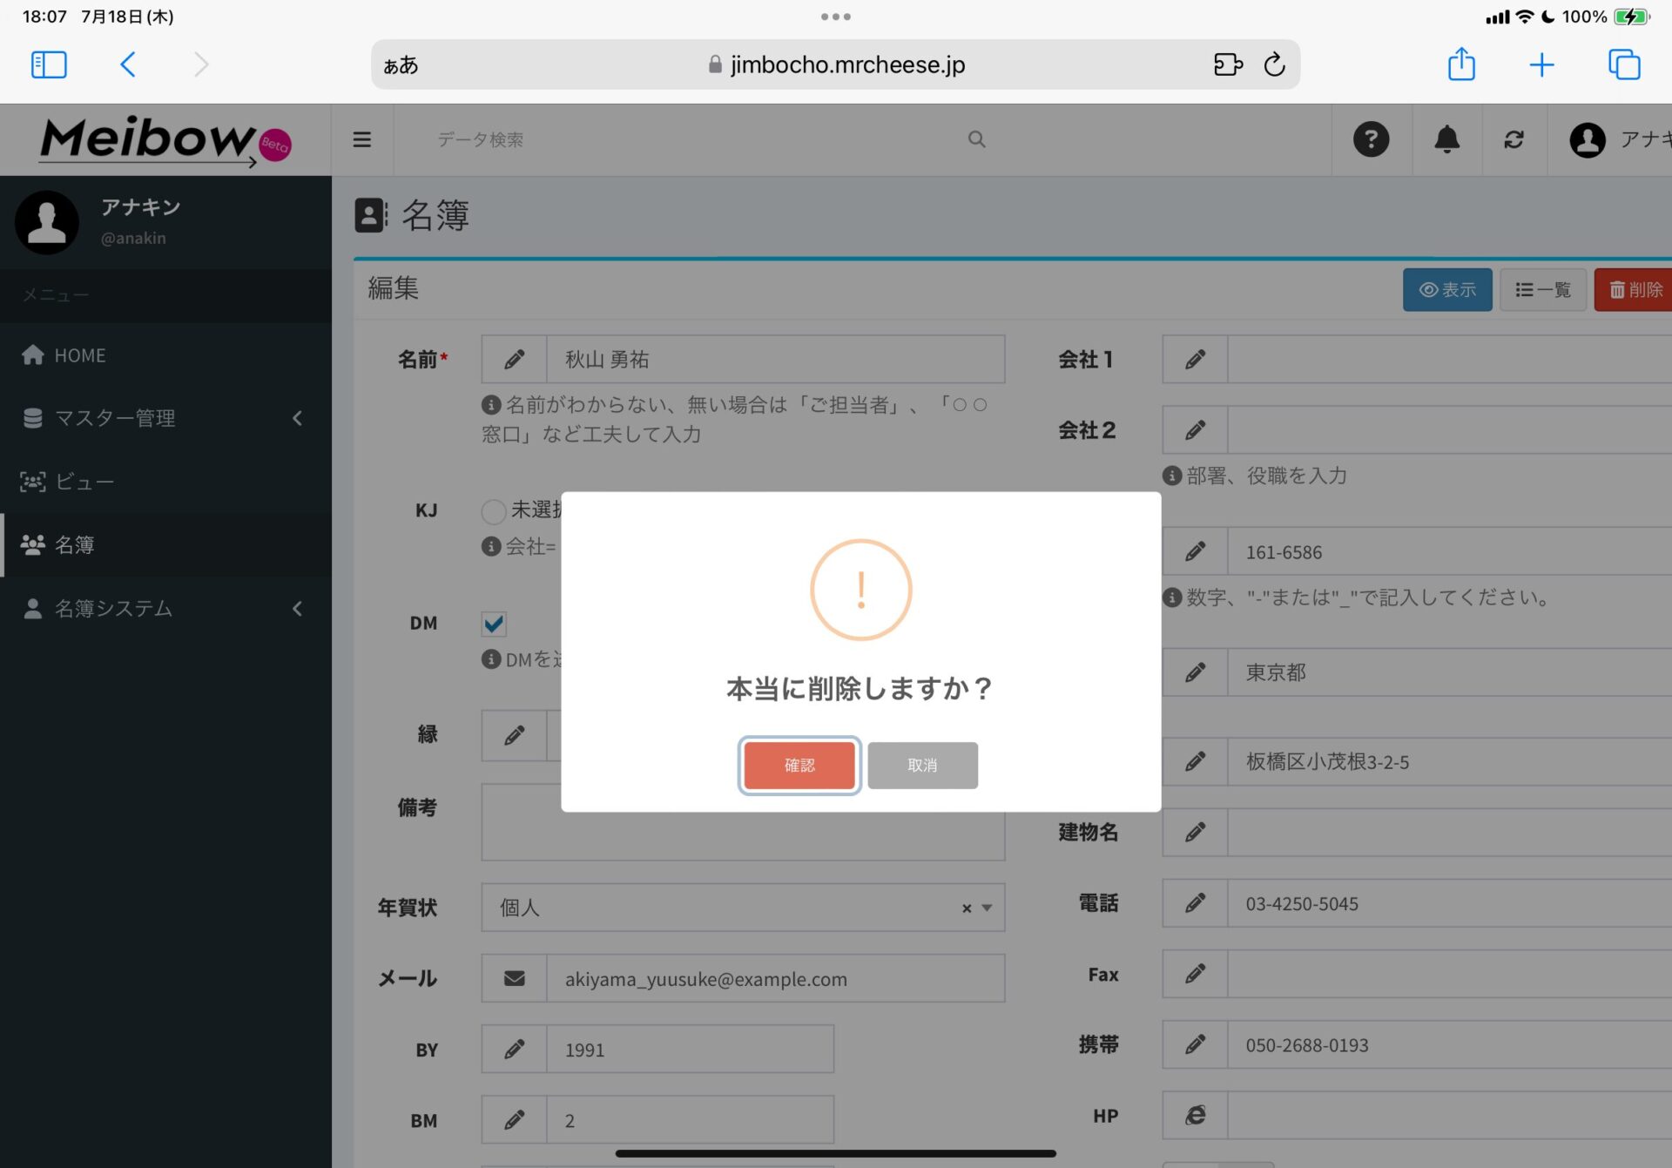Open the 年賀状 dropdown showing 個人

tap(743, 908)
